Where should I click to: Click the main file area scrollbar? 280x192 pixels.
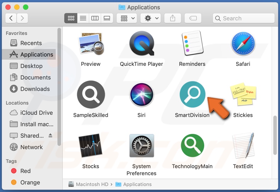(275, 135)
